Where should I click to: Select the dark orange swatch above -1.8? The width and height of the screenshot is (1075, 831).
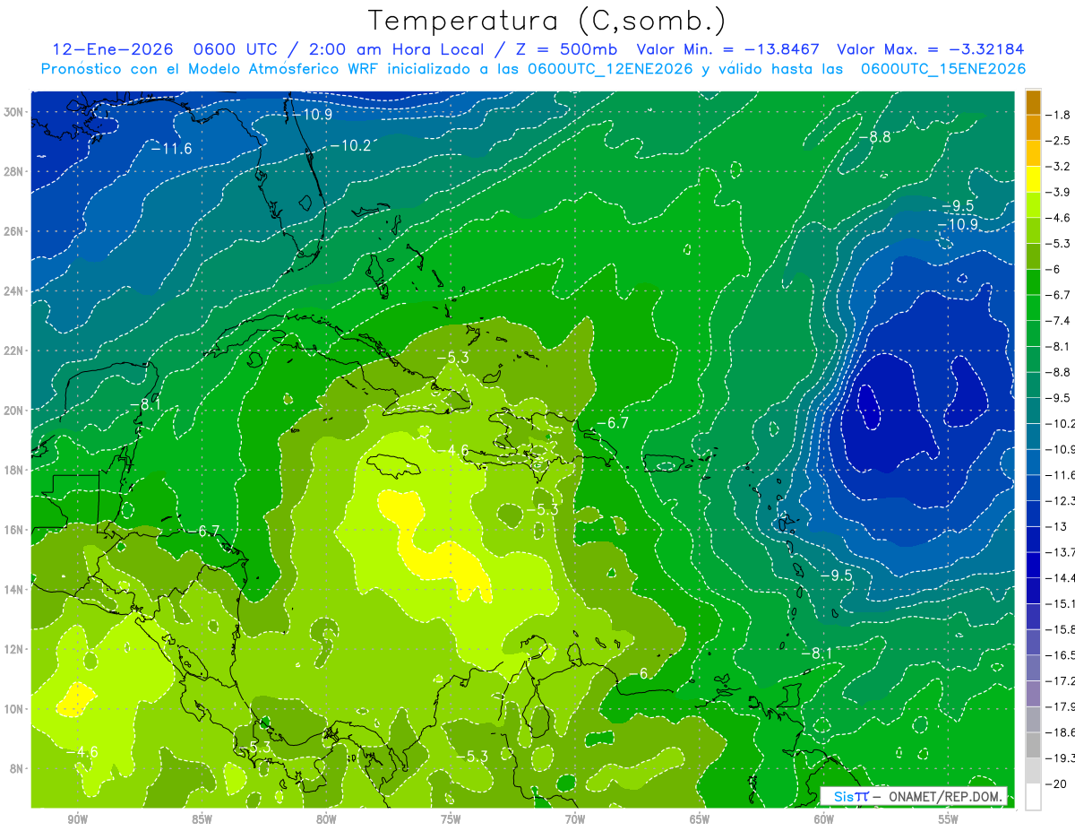[1033, 102]
